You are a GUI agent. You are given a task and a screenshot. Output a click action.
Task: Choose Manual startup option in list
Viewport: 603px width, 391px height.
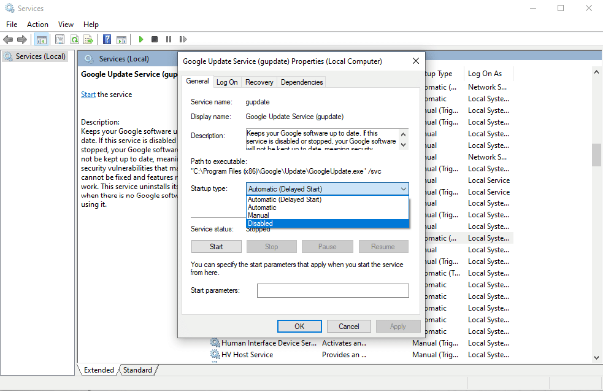pyautogui.click(x=328, y=215)
